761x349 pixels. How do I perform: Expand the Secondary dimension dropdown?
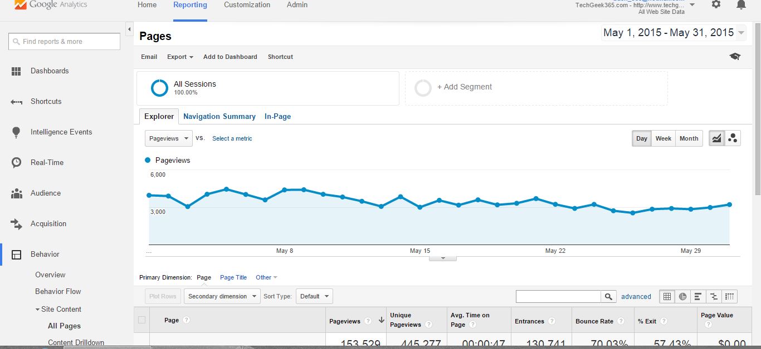pos(222,296)
